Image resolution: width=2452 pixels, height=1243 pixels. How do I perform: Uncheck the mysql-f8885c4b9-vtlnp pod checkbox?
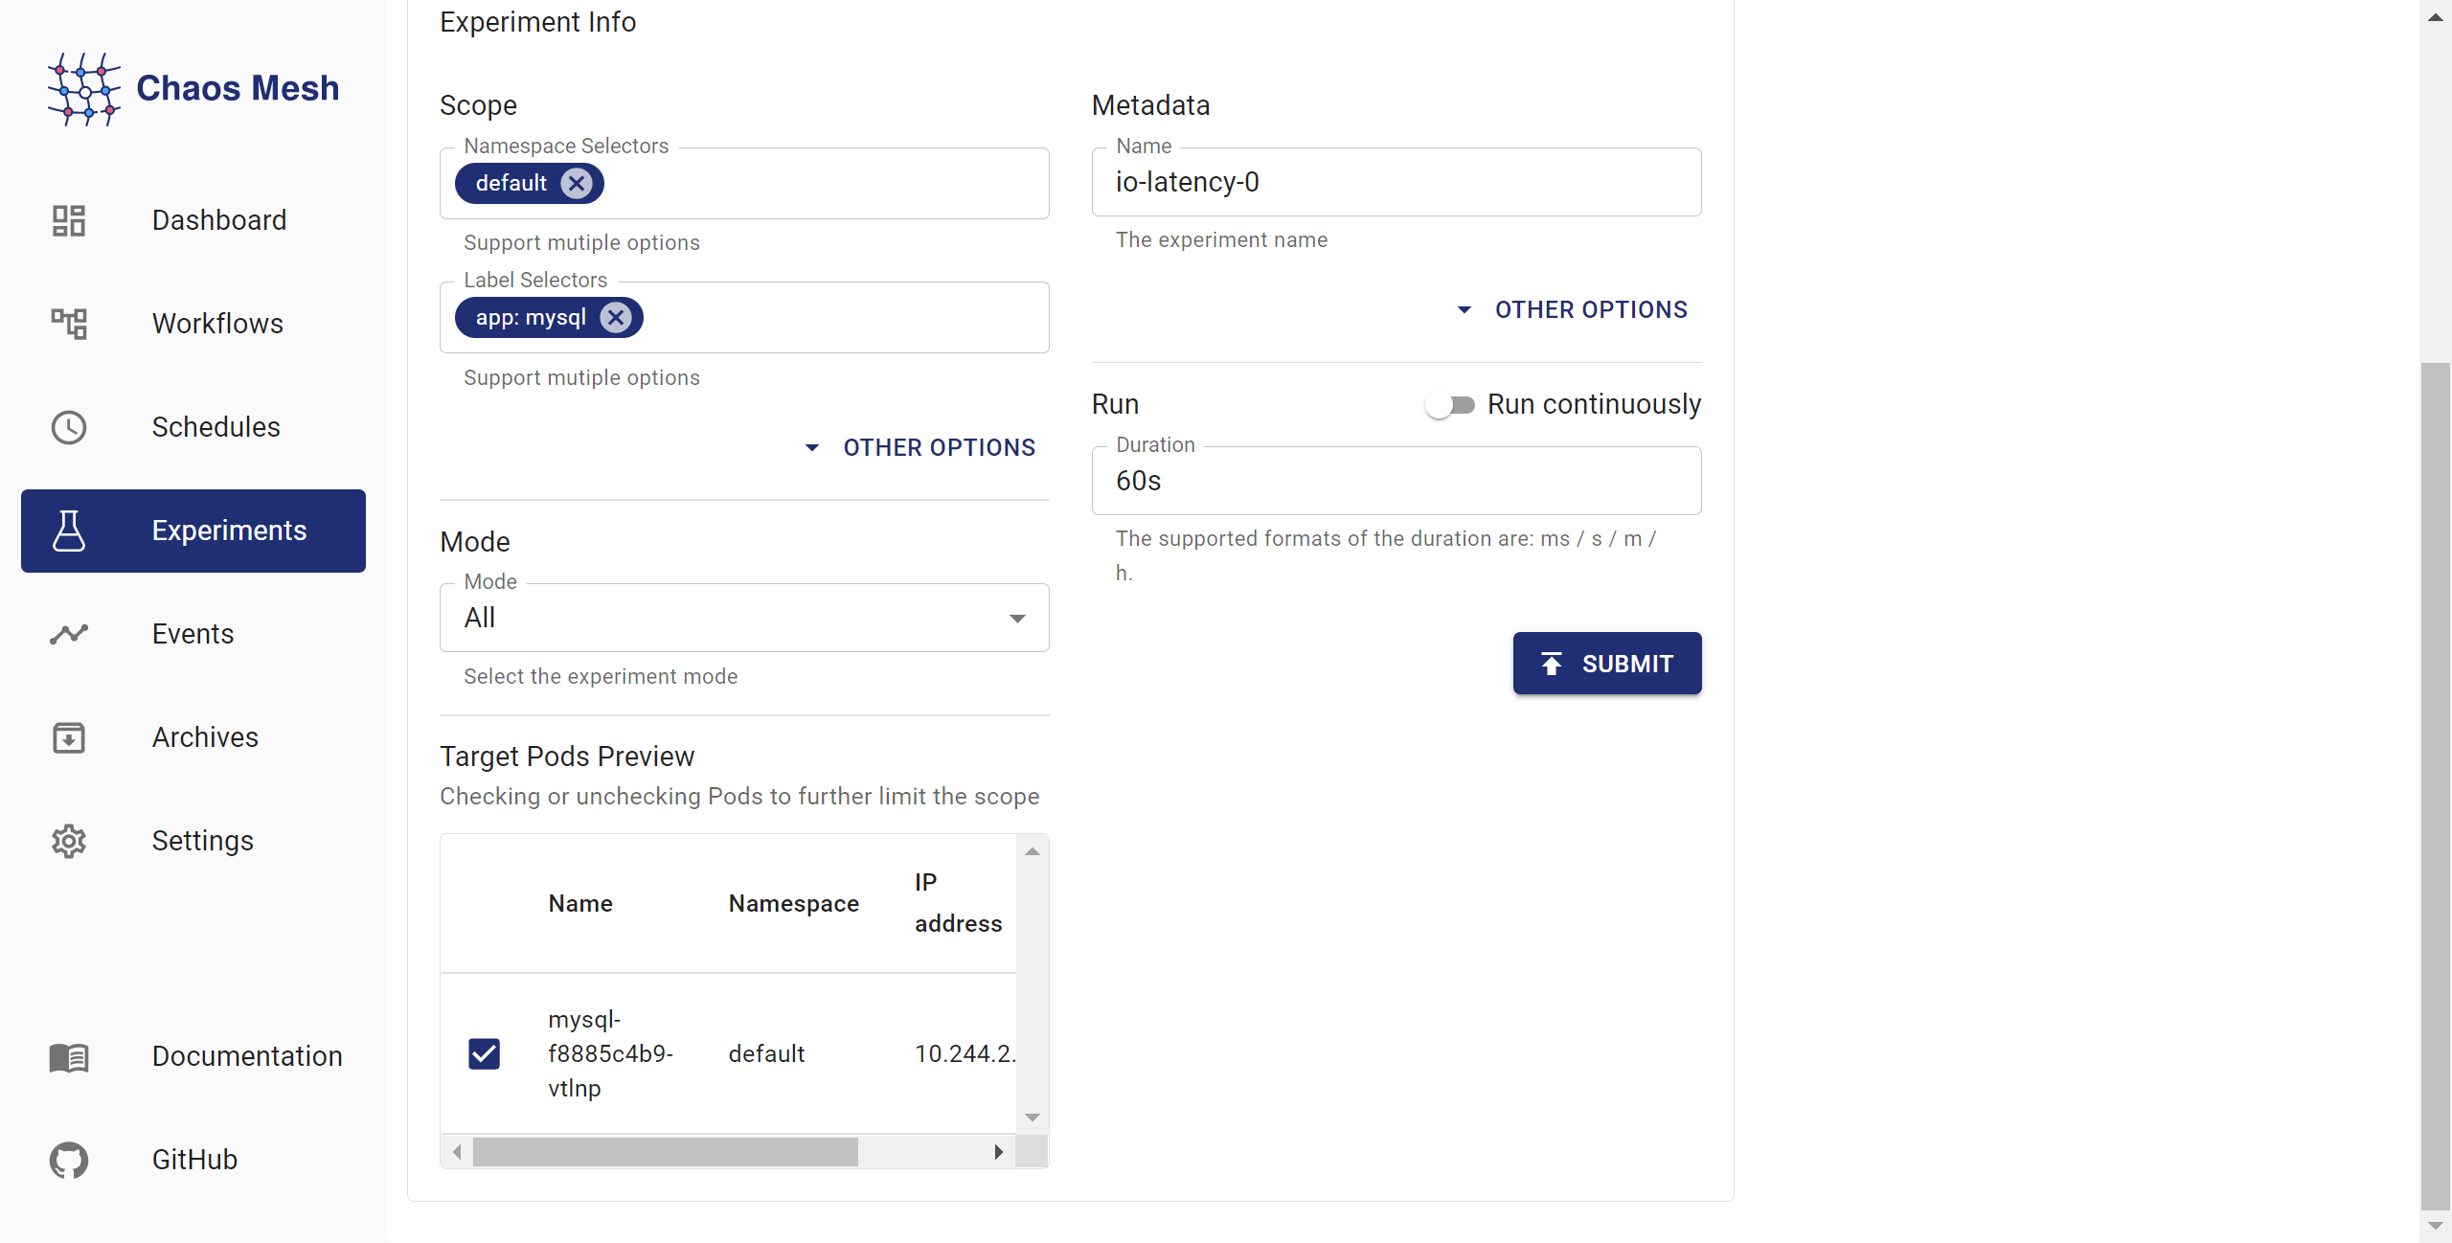484,1053
